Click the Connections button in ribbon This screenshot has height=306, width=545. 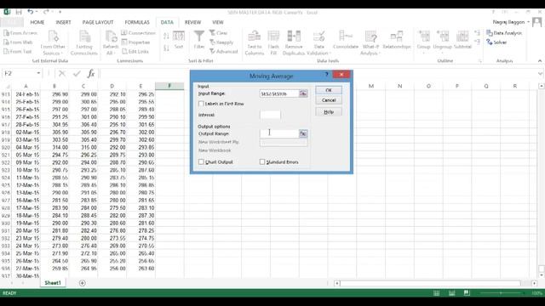tap(138, 33)
